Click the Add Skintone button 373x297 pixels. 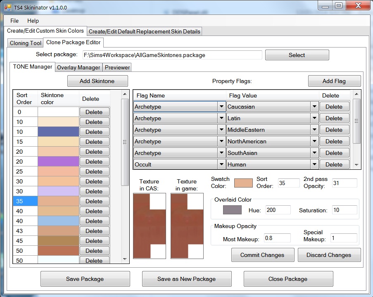(x=97, y=81)
